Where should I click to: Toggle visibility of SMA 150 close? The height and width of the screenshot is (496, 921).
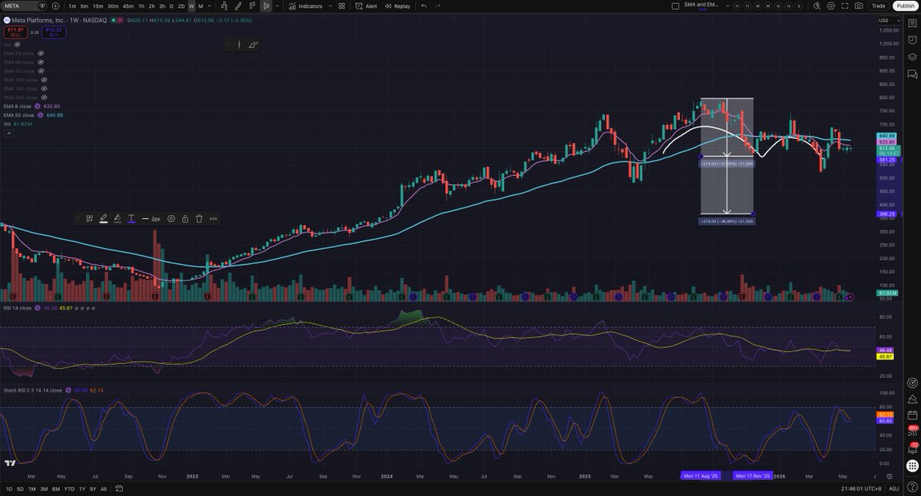click(x=44, y=88)
